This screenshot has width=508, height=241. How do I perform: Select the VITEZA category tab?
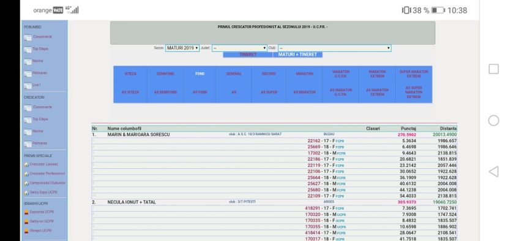[x=130, y=74]
